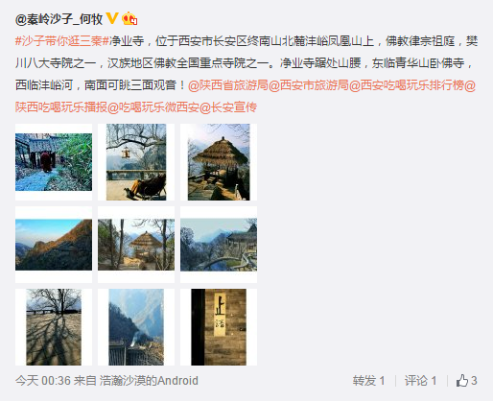Open the @西安吃喝玩乐排行榜 mention
This screenshot has width=493, height=402.
pos(407,85)
